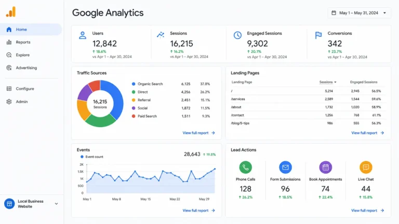Toggle Sessions column sort arrow
Image resolution: width=399 pixels, height=224 pixels.
[335, 82]
